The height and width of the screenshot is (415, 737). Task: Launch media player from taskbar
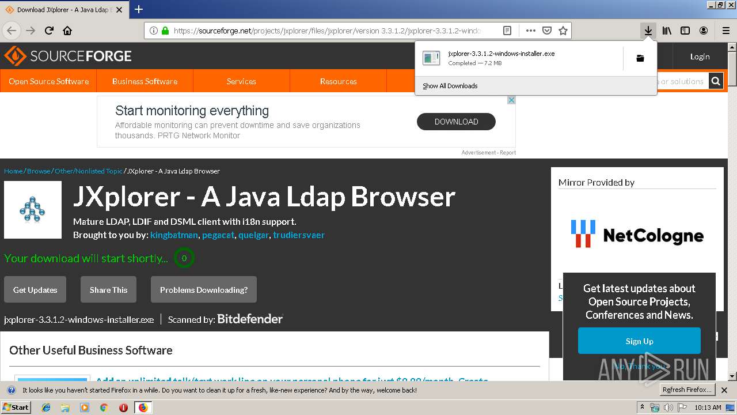(x=85, y=408)
